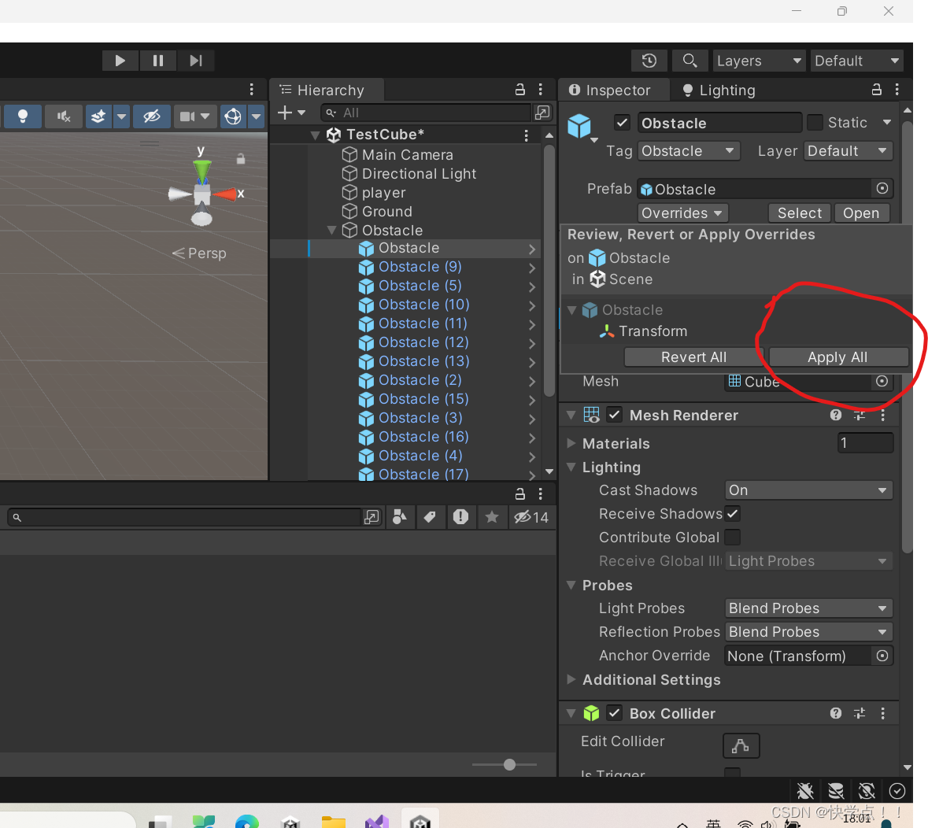Click the Obstacle name input field
This screenshot has height=828, width=928.
(x=719, y=123)
